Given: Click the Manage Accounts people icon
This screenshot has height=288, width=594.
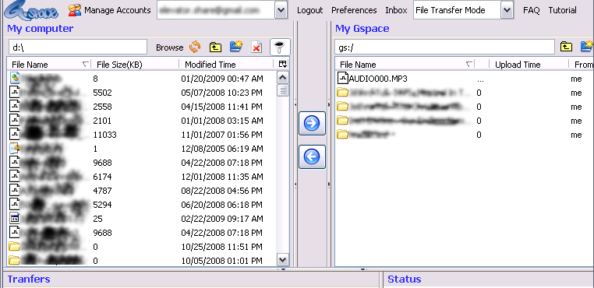Looking at the screenshot, I should click(x=75, y=10).
